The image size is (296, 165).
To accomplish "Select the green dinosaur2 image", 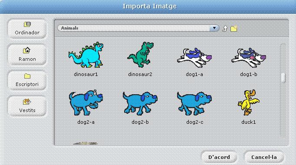I will [140, 59].
